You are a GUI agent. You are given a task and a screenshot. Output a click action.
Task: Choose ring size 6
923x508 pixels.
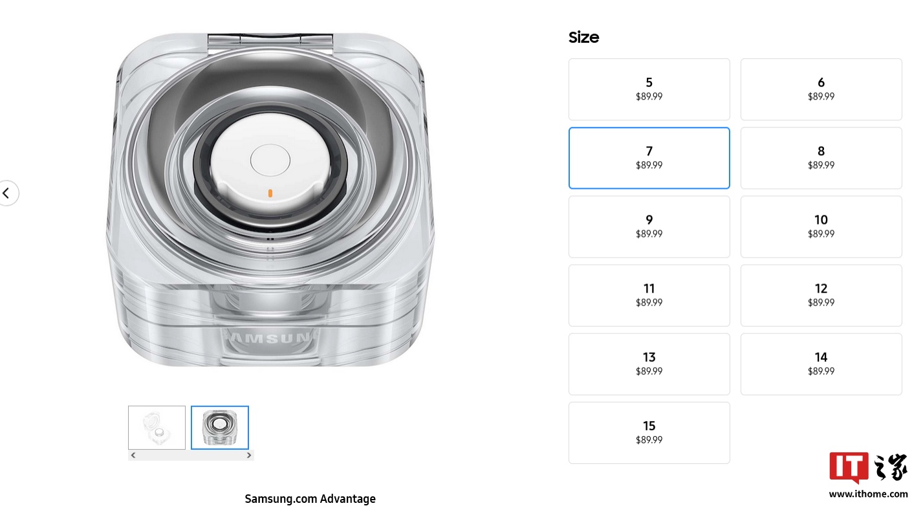pyautogui.click(x=821, y=89)
